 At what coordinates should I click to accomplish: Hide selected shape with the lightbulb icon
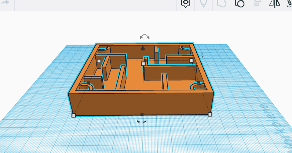204,3
